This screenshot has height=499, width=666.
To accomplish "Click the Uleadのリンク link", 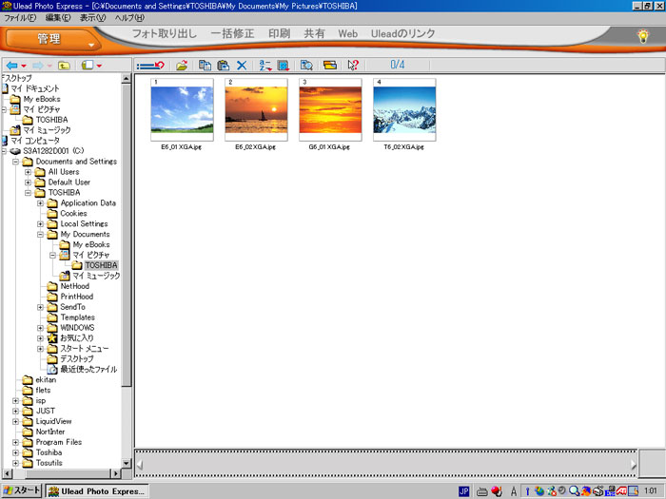I will click(x=402, y=34).
